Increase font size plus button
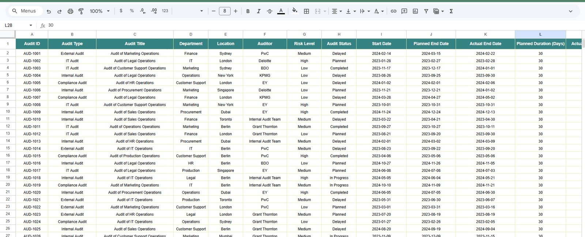Viewport: 585px width, 237px height. pyautogui.click(x=235, y=11)
